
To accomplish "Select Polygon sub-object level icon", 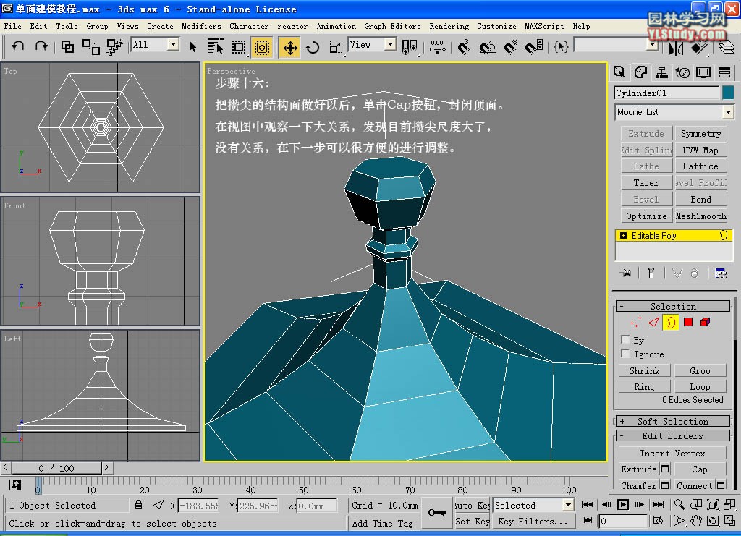I will (688, 322).
